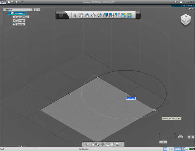Select the Primitives box tool

tap(81, 15)
